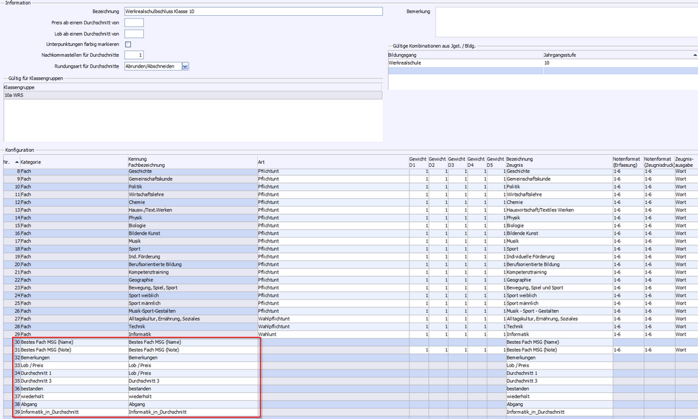
Task: Click the Kategorie column header
Action: coord(72,162)
